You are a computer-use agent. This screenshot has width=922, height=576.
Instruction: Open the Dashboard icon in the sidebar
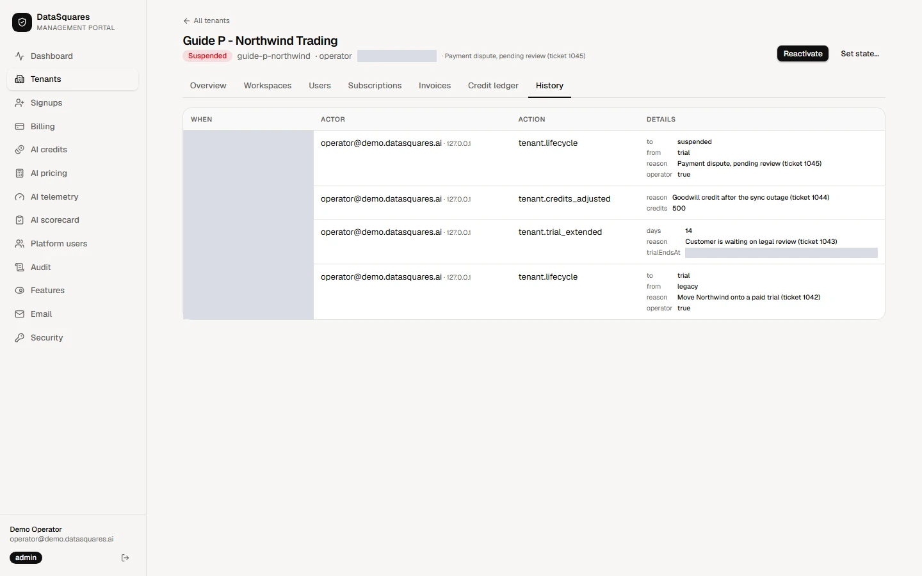(x=20, y=56)
